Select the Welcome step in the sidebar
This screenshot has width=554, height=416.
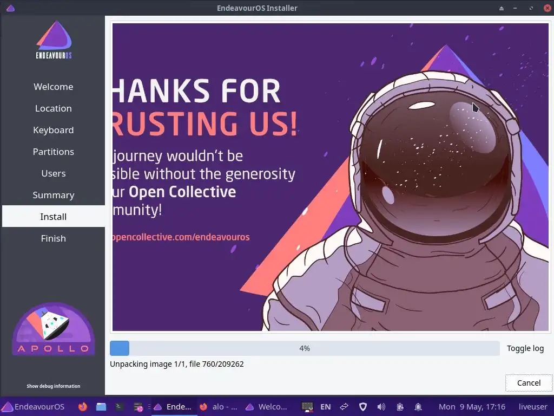point(54,87)
